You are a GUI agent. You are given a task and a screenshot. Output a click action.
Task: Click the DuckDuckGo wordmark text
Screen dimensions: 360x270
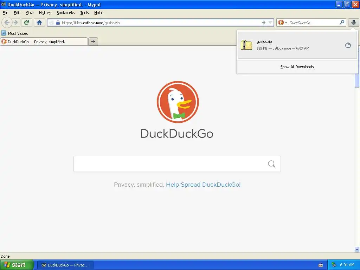177,134
